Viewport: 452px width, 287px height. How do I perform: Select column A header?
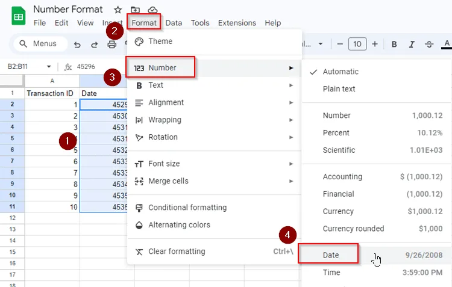(x=52, y=81)
